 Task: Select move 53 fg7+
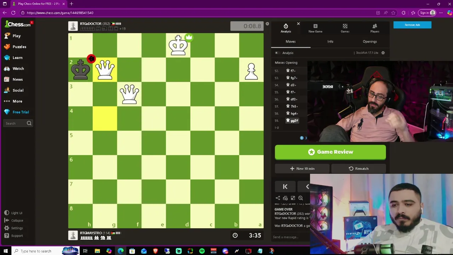click(x=291, y=78)
